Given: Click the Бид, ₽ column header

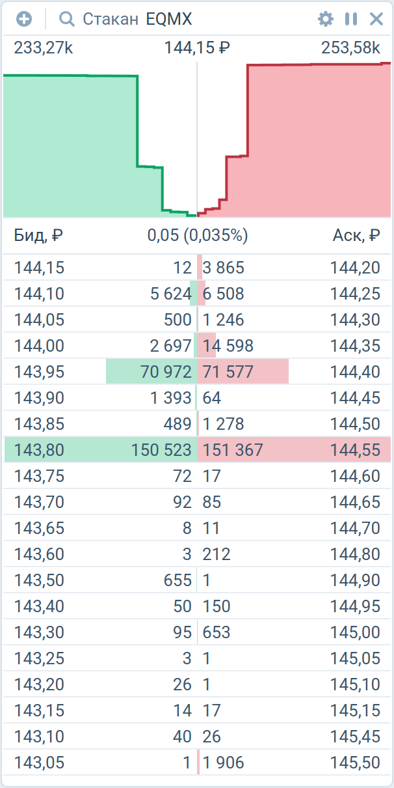Looking at the screenshot, I should pos(38,235).
